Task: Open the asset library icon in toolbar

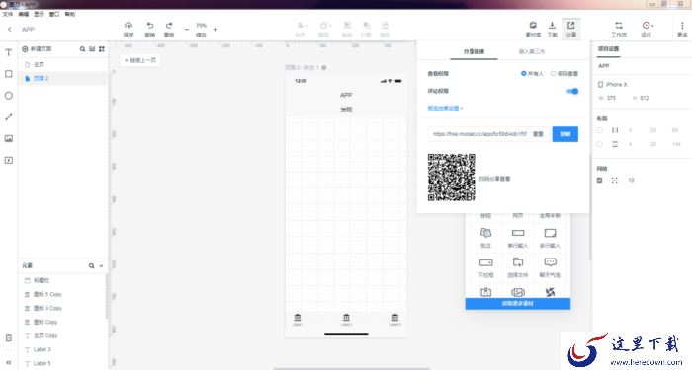Action: 533,25
